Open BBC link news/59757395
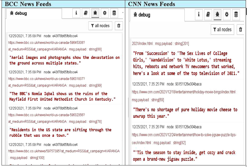 click(64, 151)
